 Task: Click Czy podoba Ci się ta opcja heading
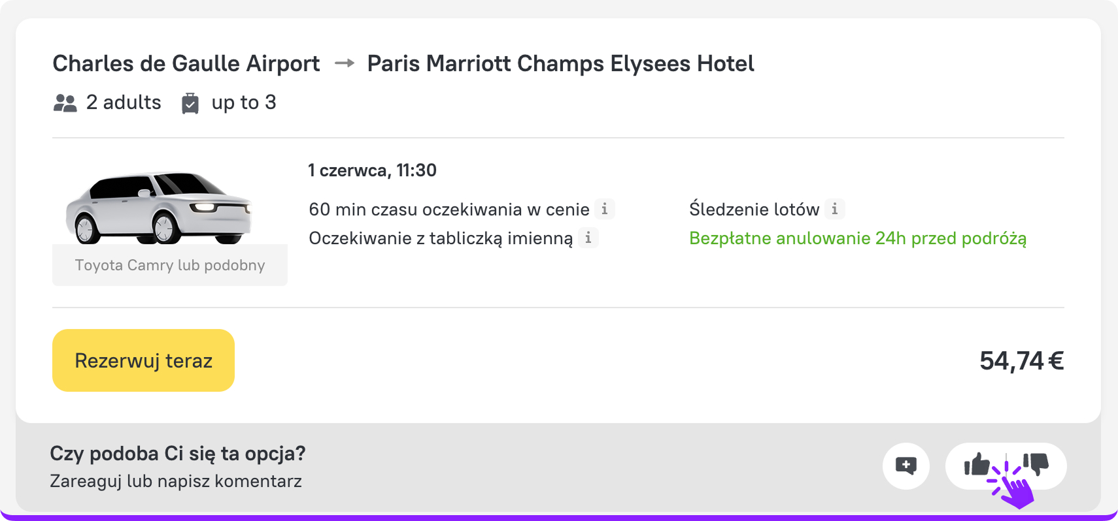coord(178,453)
